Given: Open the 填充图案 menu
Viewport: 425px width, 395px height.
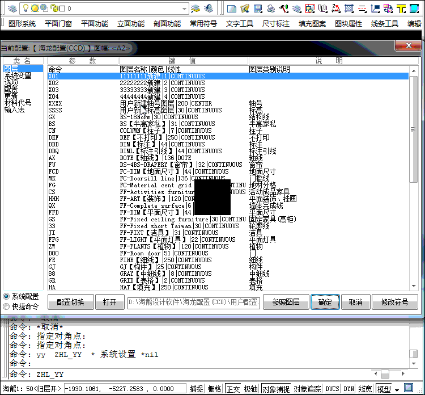Looking at the screenshot, I should pyautogui.click(x=312, y=24).
